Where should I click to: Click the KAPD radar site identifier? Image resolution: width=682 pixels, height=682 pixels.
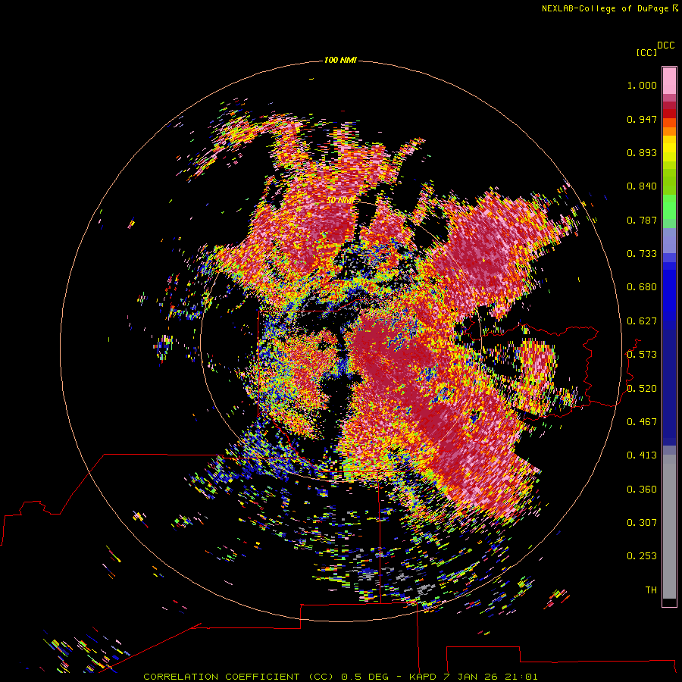(422, 677)
